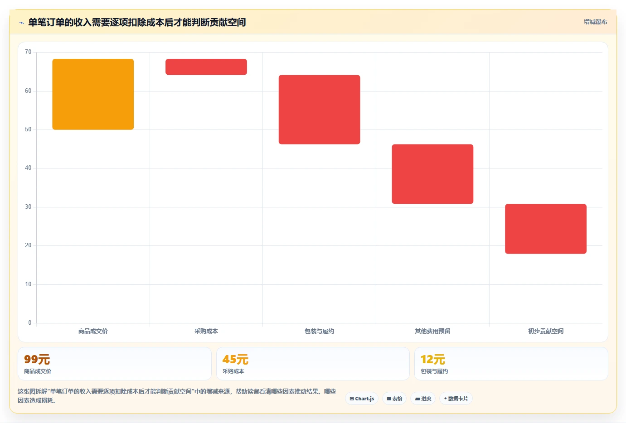
Task: Click the x-axis label 采购成本
Action: tap(206, 331)
